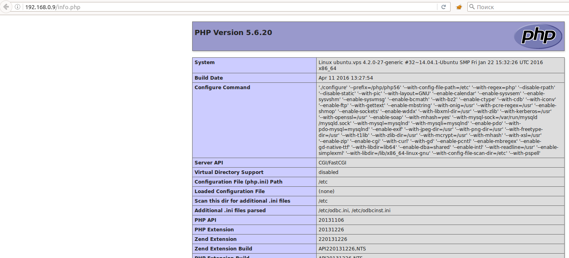
Task: Select Scan this dir for additional .ini files
Action: coord(242,201)
